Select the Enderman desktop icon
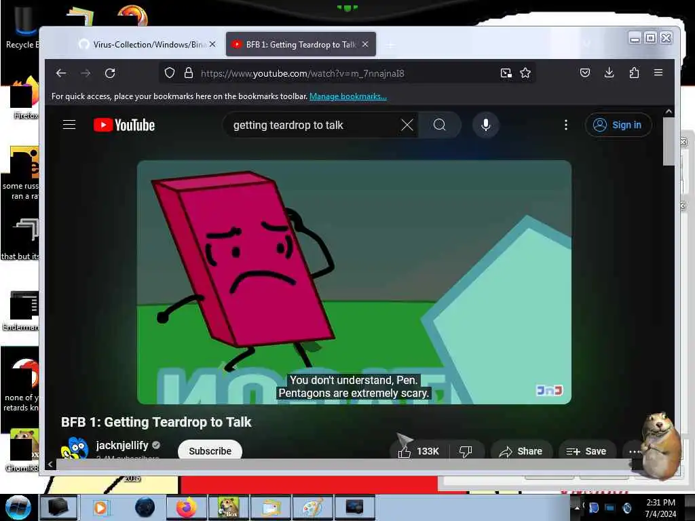This screenshot has width=695, height=521. point(22,311)
